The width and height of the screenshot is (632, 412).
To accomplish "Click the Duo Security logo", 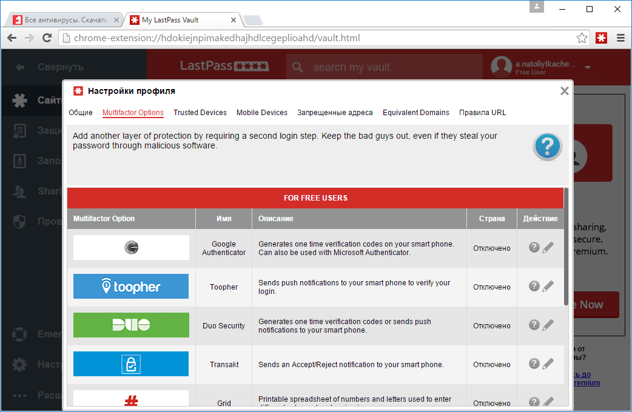I will pos(130,325).
